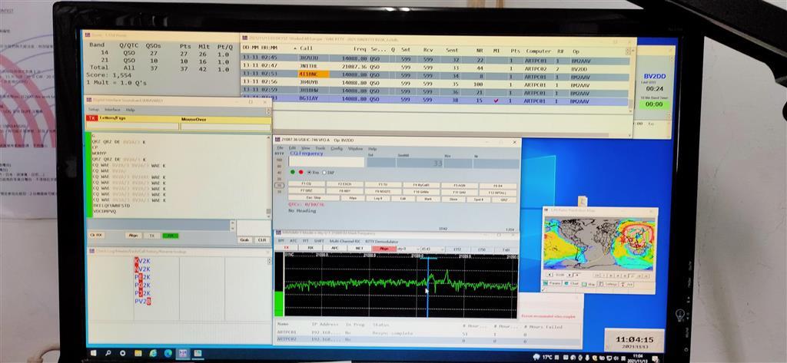Click the Store button in the entry window
The height and width of the screenshot is (363, 787).
(453, 199)
